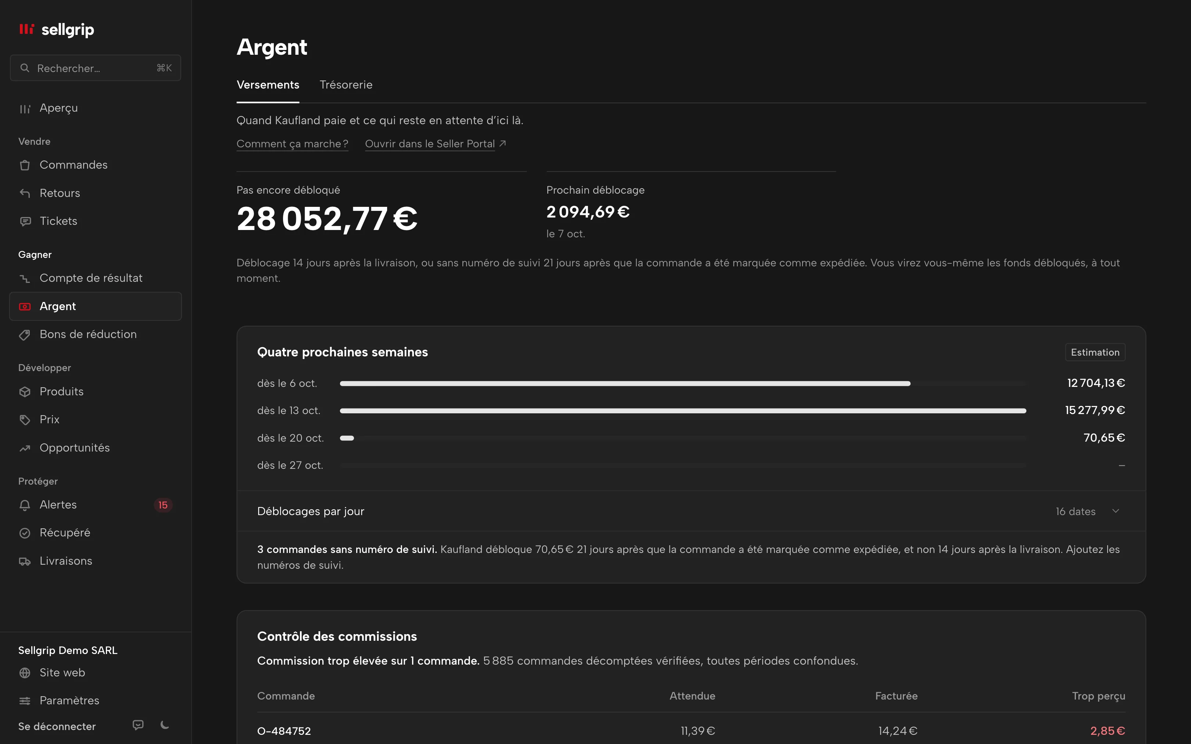
Task: Toggle dark mode with the moon icon
Action: click(165, 725)
